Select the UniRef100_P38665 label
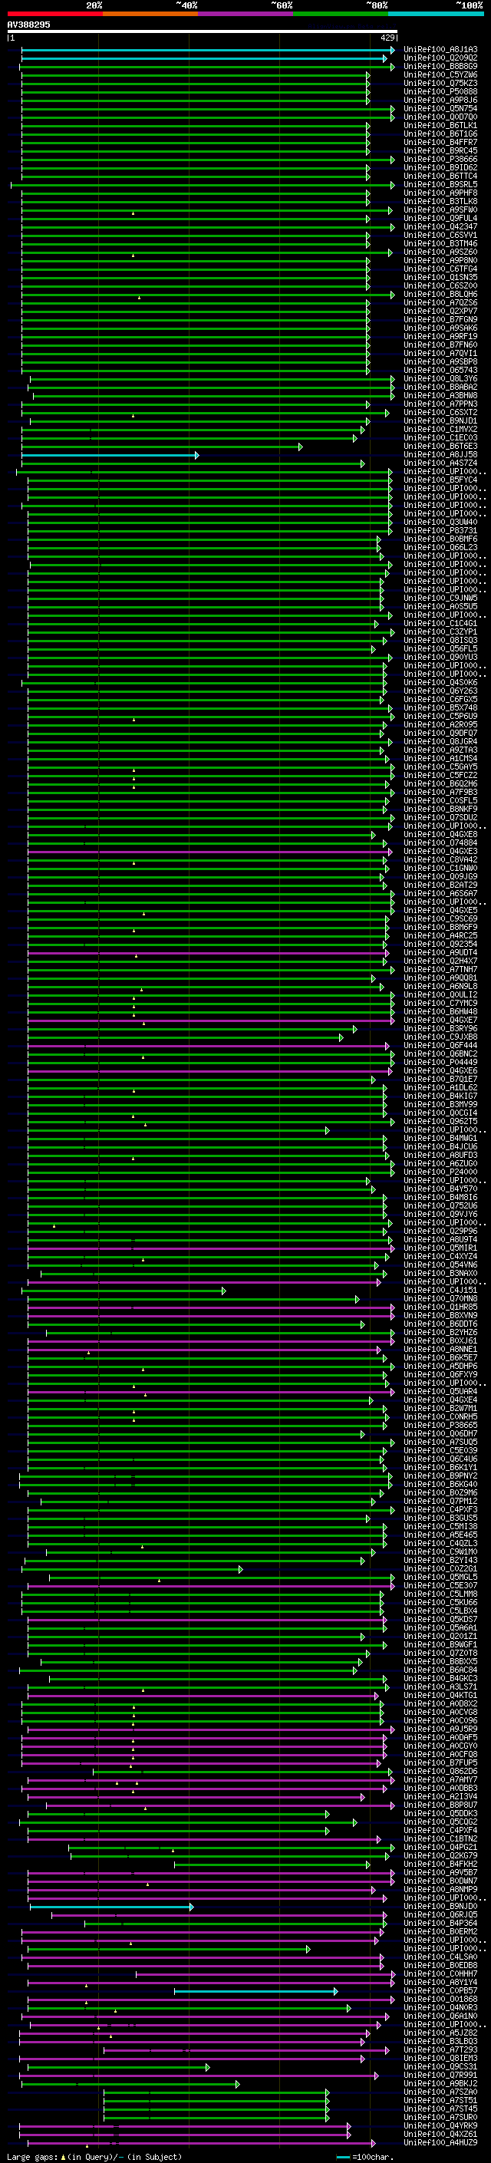The width and height of the screenshot is (491, 2163). [x=440, y=1425]
